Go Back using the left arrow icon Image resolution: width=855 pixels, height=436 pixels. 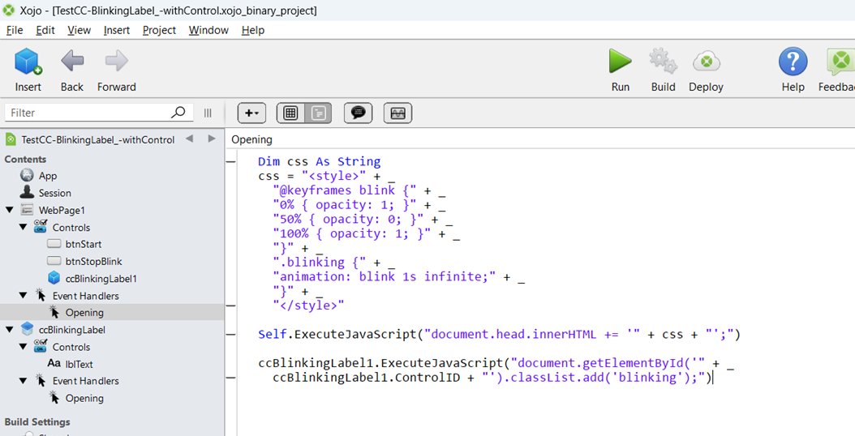click(72, 61)
